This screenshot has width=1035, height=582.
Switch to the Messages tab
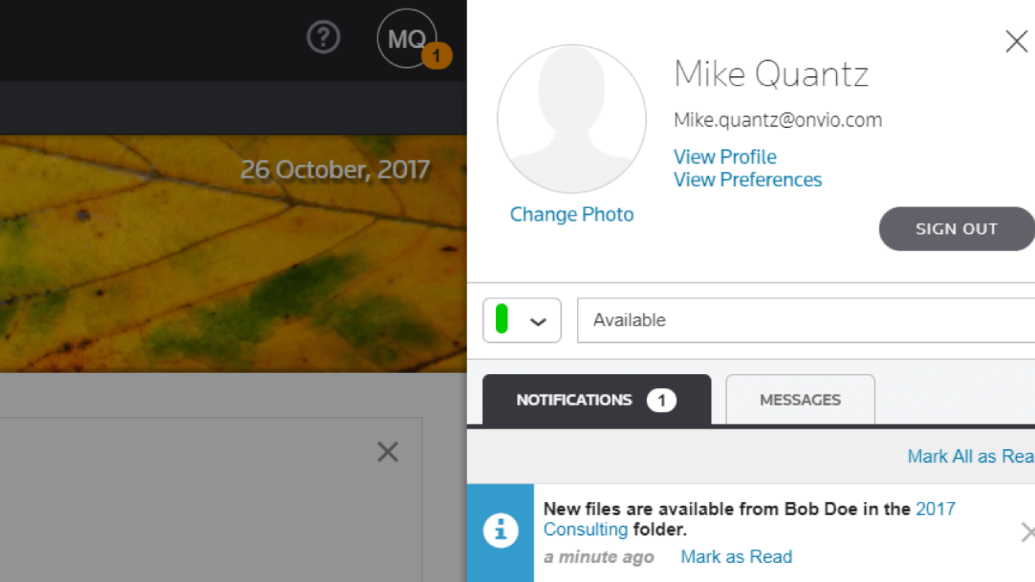coord(800,400)
